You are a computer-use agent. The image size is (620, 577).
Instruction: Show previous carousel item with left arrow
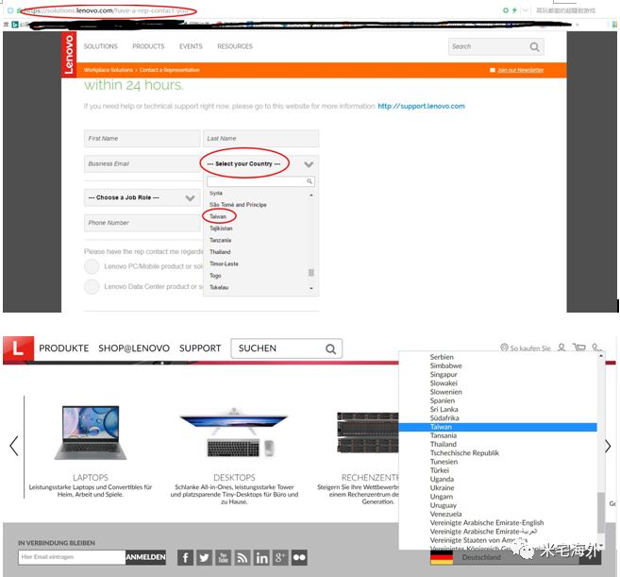coord(14,446)
